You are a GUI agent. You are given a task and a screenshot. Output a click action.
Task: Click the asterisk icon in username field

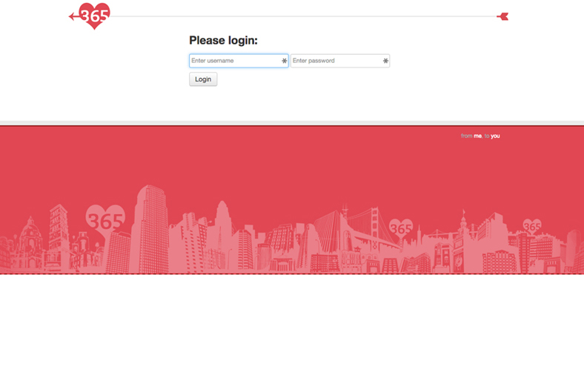click(x=284, y=61)
